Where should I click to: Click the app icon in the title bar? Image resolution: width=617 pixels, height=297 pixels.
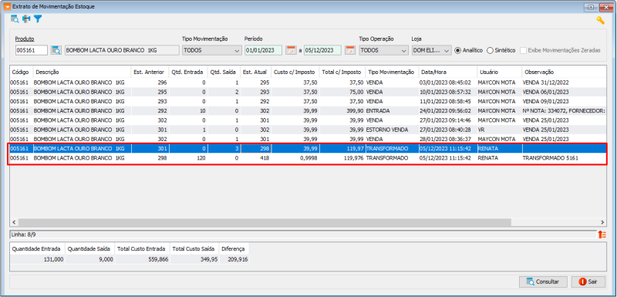click(x=8, y=7)
